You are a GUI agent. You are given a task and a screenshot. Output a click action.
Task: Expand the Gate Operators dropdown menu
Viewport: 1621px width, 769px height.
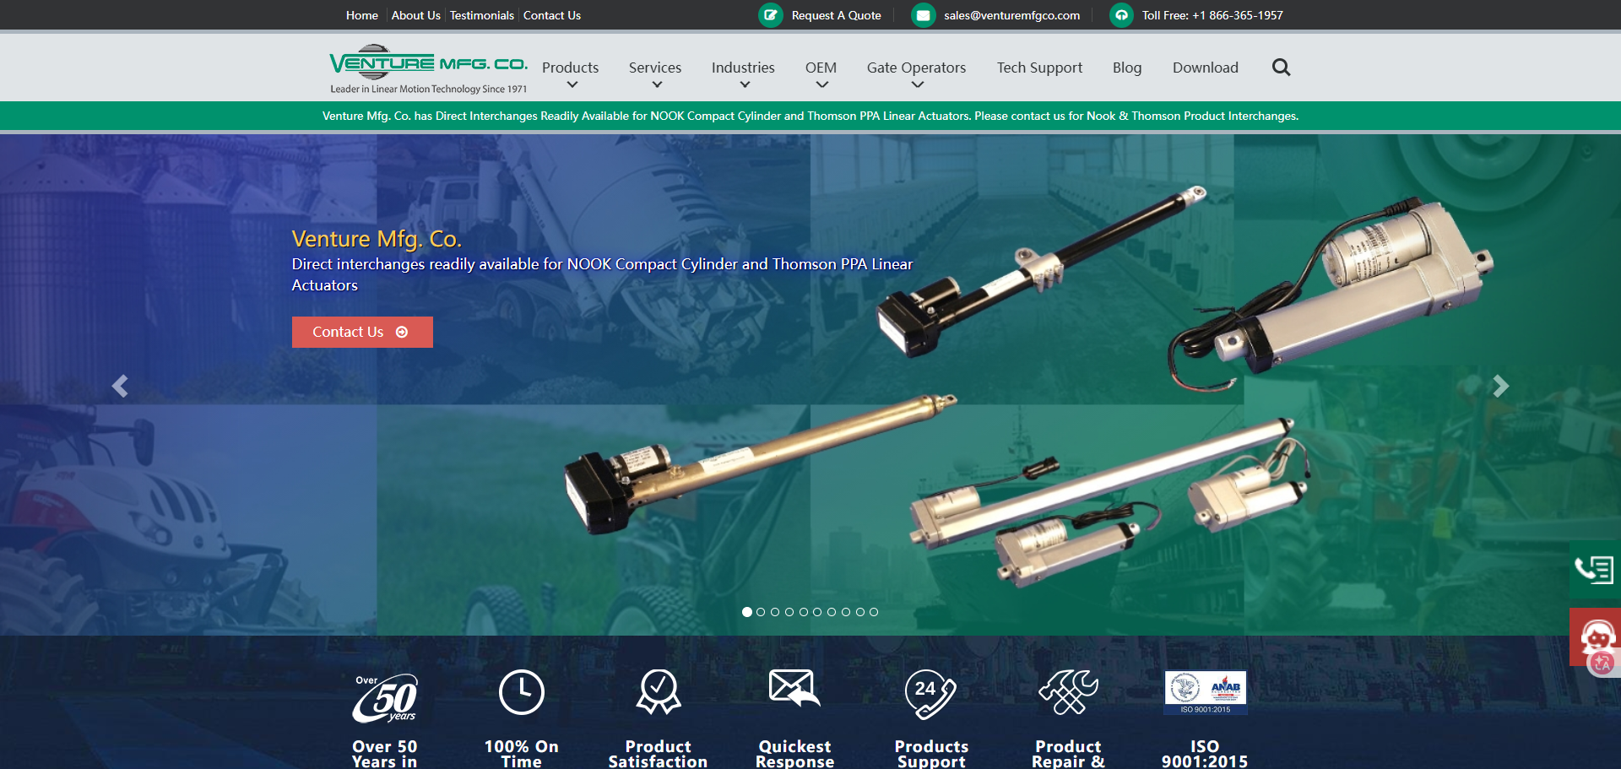click(916, 68)
